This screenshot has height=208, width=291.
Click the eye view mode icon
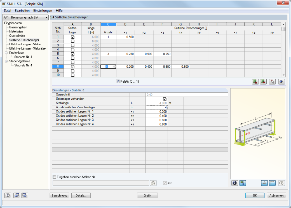tap(281, 82)
